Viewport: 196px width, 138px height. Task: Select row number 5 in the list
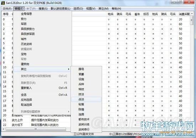(x=4, y=43)
